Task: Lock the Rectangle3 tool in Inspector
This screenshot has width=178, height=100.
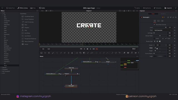Action: coord(173,17)
